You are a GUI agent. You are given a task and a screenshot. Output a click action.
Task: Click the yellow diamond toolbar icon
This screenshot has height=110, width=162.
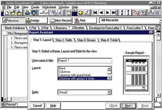pos(80,13)
